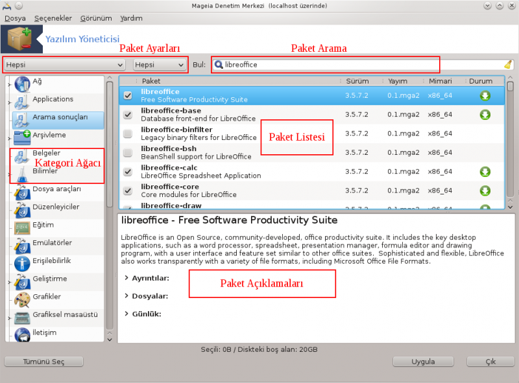This screenshot has height=383, width=519.
Task: Expand the Geliştirme tree node arrow
Action: 9,282
